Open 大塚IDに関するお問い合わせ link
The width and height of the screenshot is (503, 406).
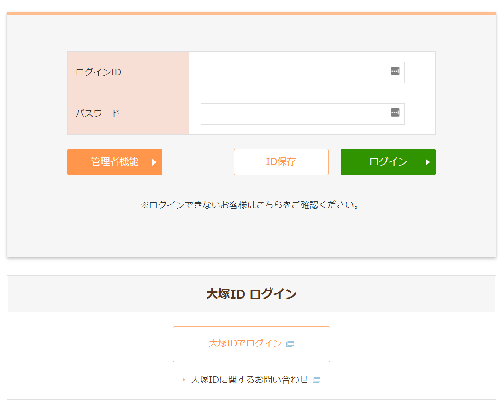[249, 380]
